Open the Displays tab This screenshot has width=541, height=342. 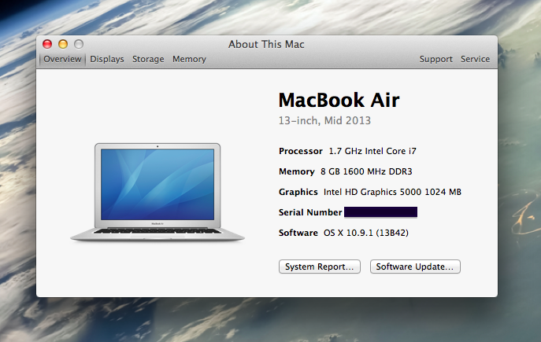tap(107, 59)
